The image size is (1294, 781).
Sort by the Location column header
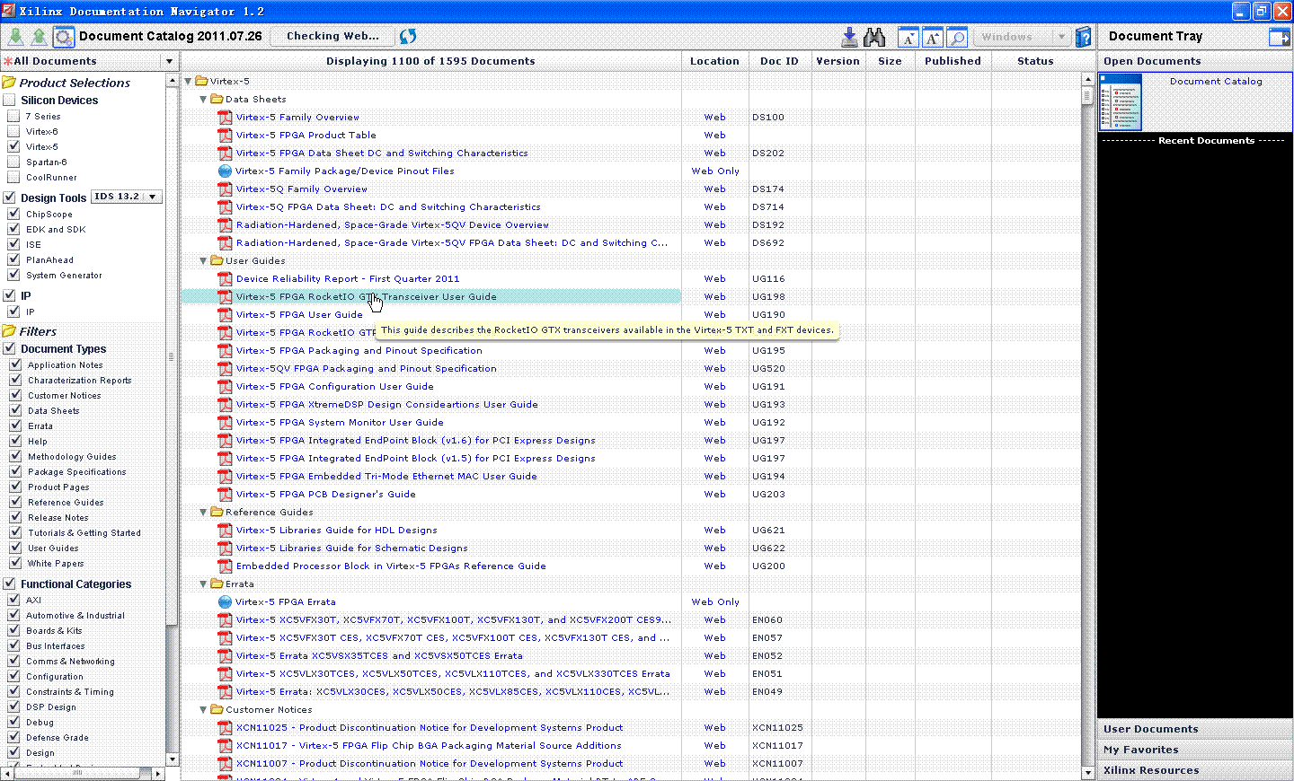pyautogui.click(x=714, y=61)
